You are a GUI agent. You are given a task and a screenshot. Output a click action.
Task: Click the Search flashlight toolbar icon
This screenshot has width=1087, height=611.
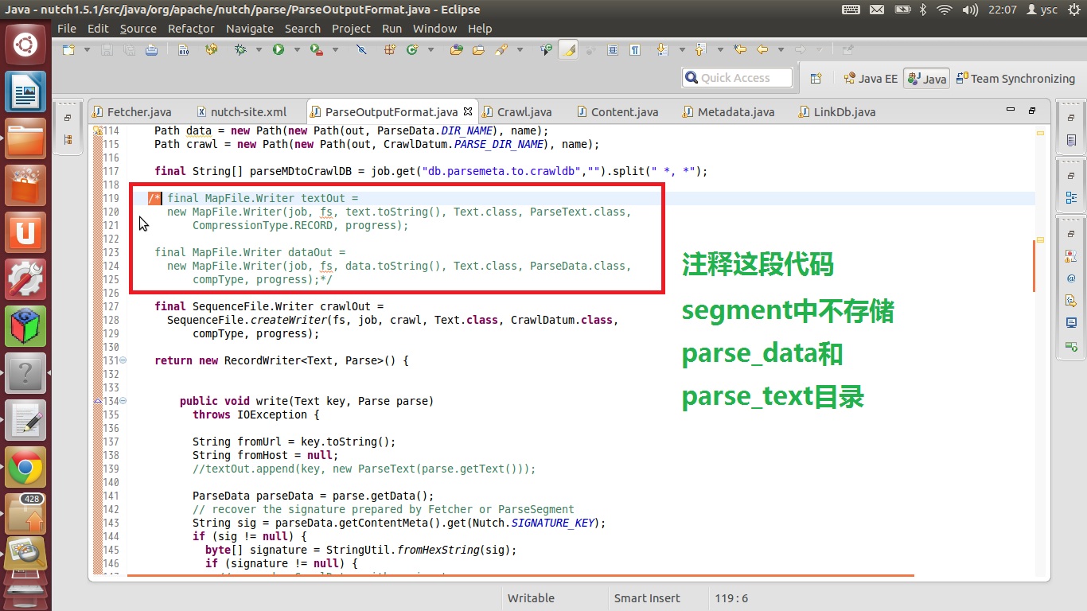coord(501,49)
